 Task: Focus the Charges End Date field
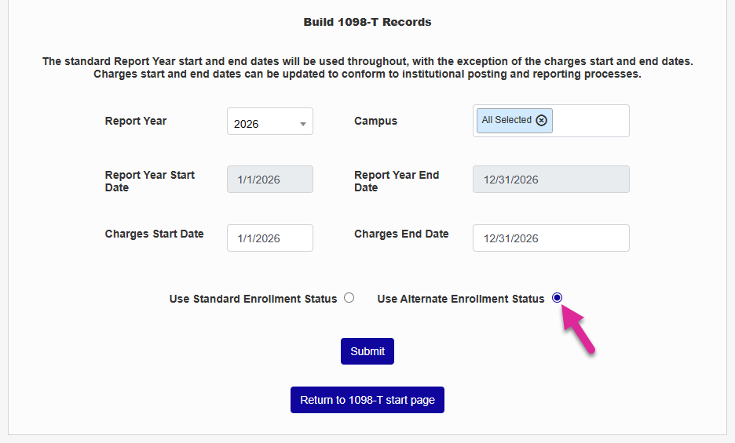[550, 238]
